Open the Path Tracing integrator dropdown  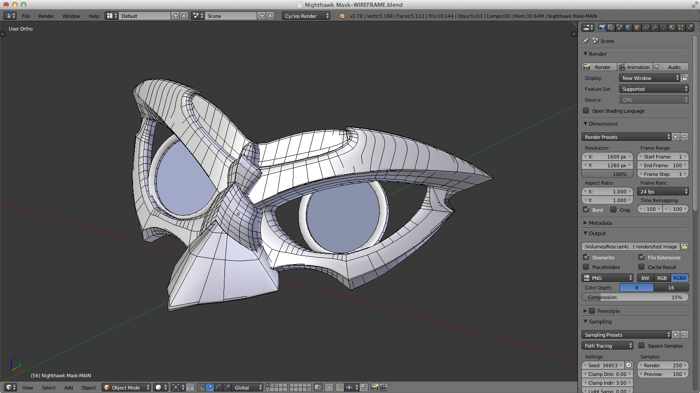click(608, 345)
